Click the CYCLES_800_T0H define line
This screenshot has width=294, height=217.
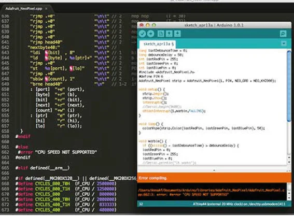(x=66, y=183)
